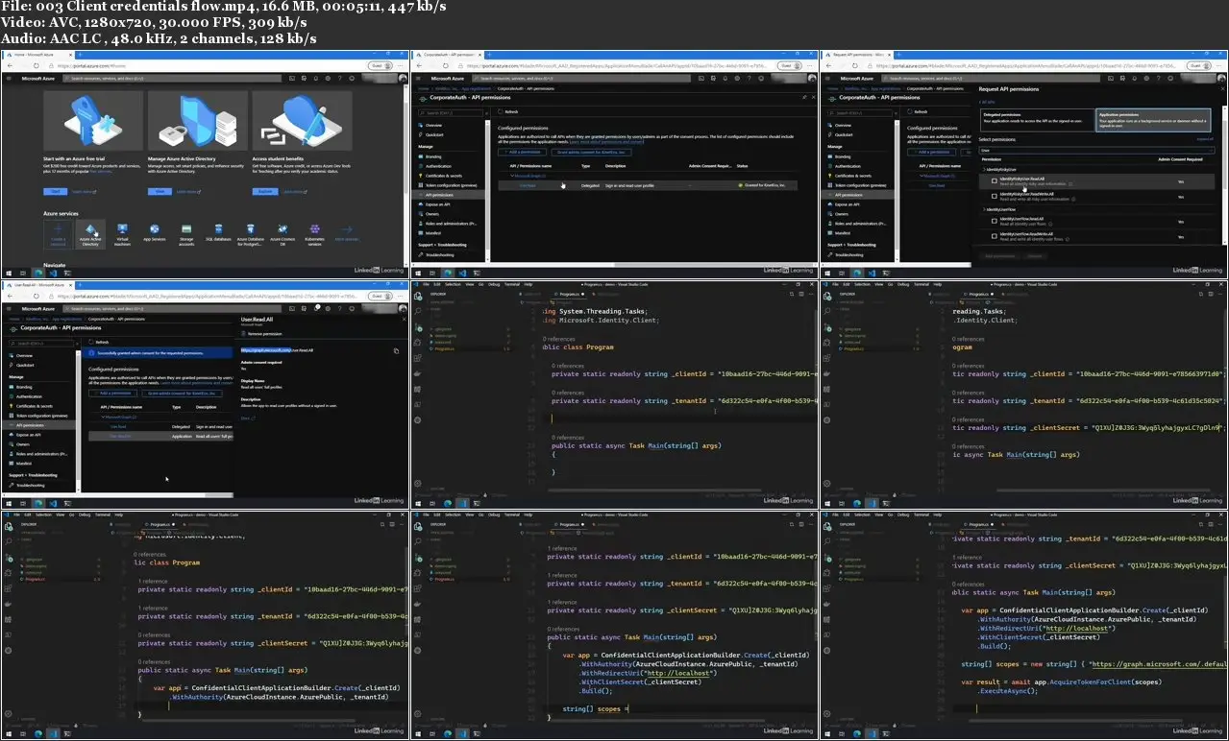Screen dimensions: 1229x741
Task: Click Grant admin consent in the top-center thumbnail
Action: coord(592,152)
